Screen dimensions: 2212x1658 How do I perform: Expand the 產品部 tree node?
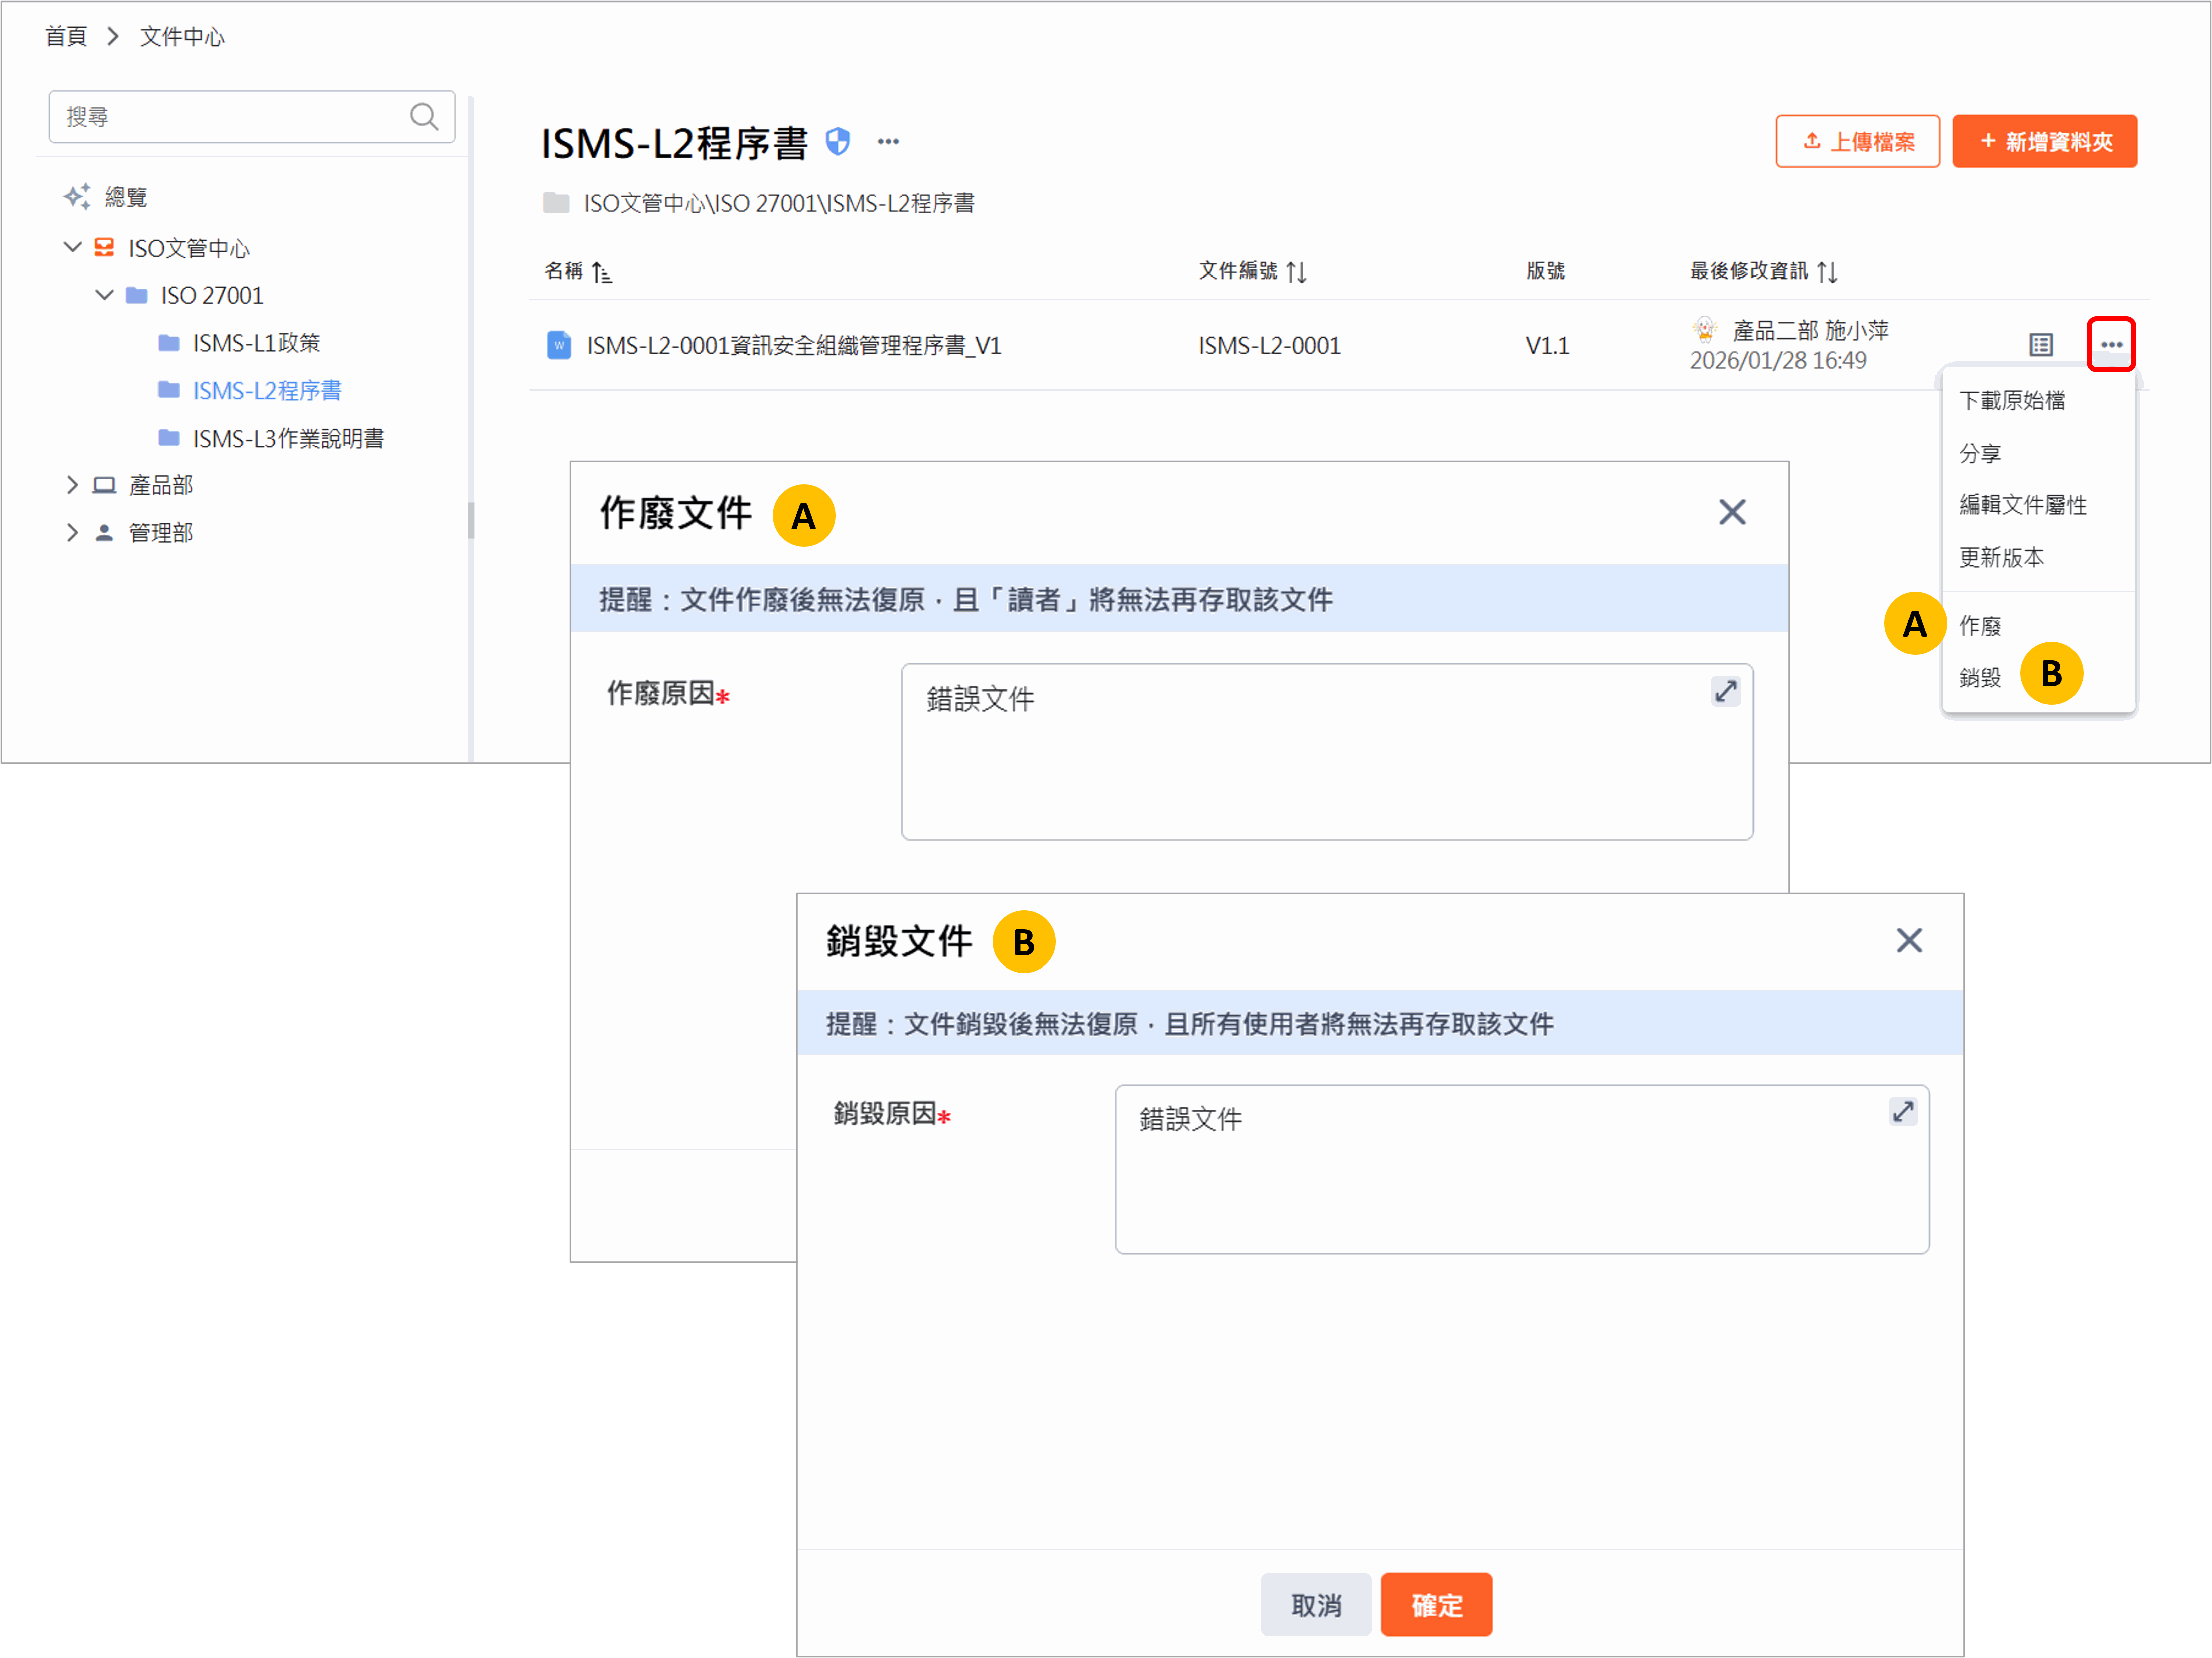[x=72, y=485]
